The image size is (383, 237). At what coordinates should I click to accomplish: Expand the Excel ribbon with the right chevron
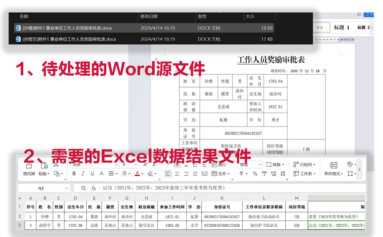[x=359, y=169]
